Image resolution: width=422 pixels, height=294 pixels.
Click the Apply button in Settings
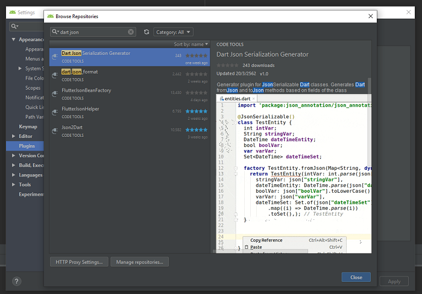pyautogui.click(x=394, y=281)
